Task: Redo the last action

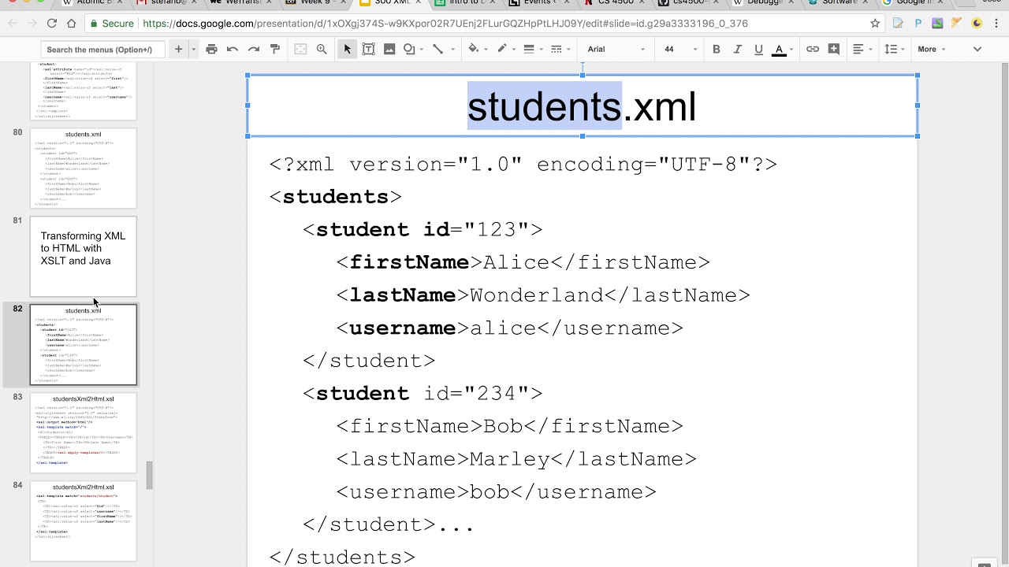Action: 254,49
